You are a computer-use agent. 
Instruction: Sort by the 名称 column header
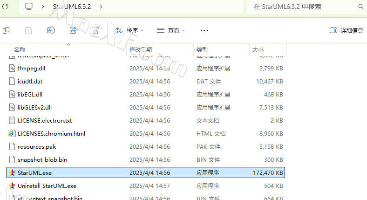pyautogui.click(x=20, y=49)
